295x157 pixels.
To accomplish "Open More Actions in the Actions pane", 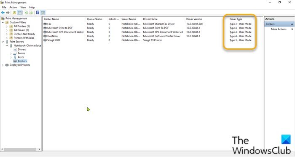I will point(279,29).
